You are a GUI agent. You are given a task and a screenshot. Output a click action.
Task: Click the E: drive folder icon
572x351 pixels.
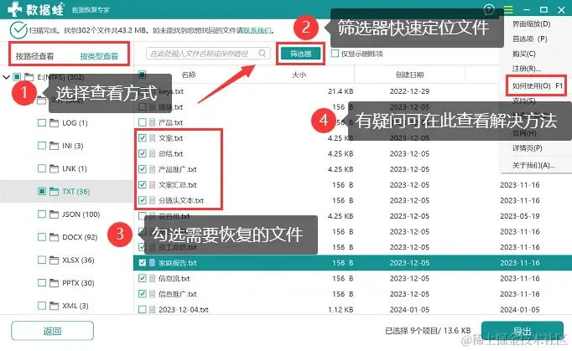29,77
